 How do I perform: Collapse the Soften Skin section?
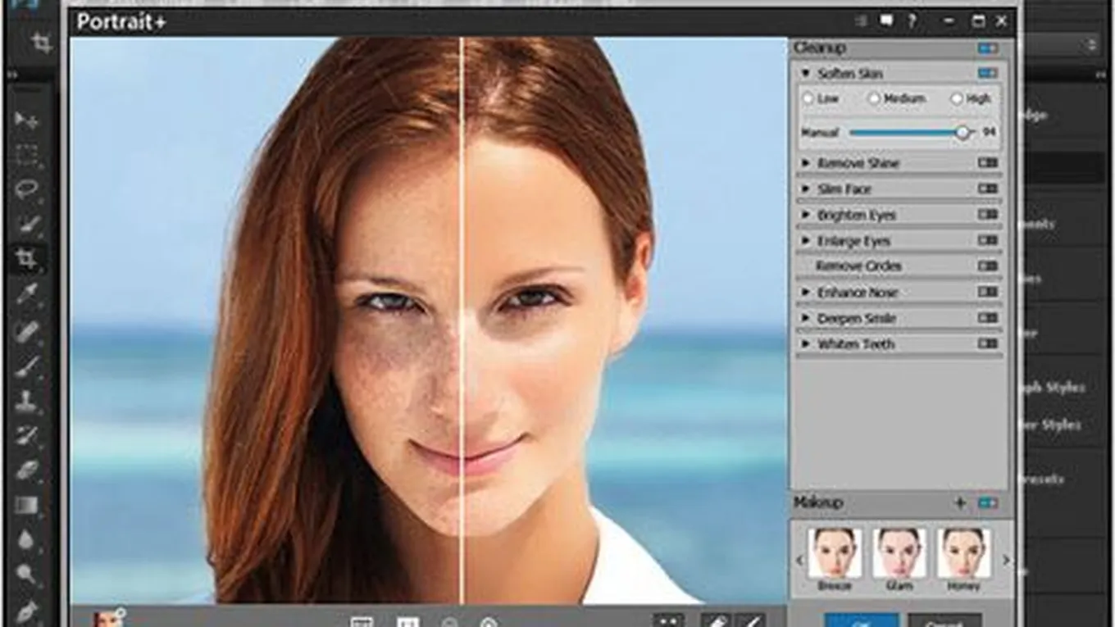point(806,74)
